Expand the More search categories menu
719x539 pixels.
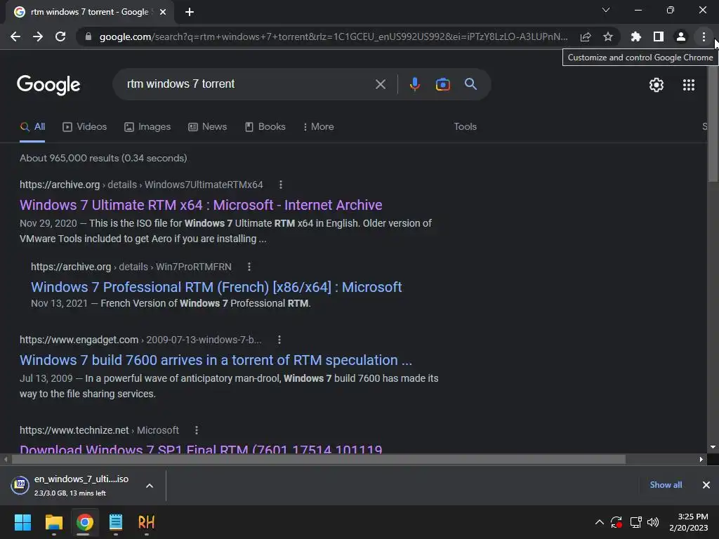click(319, 127)
